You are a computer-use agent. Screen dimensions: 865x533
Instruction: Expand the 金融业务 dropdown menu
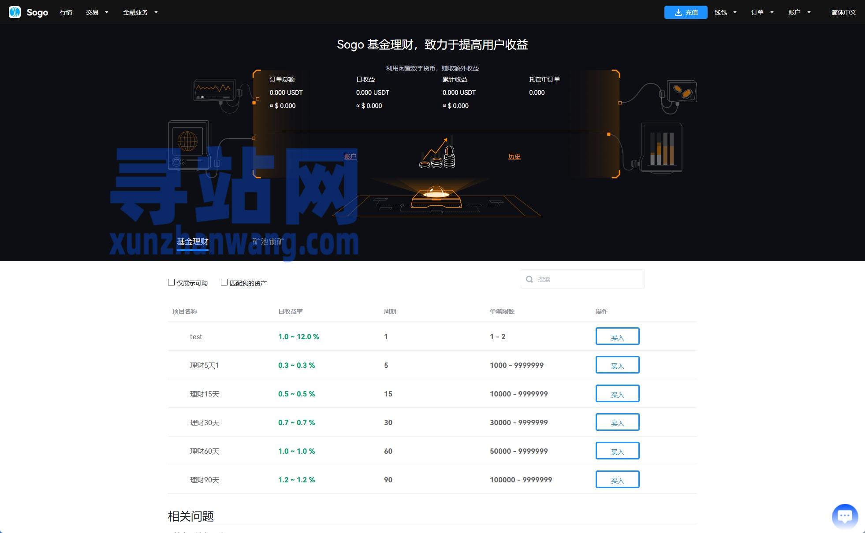point(140,12)
